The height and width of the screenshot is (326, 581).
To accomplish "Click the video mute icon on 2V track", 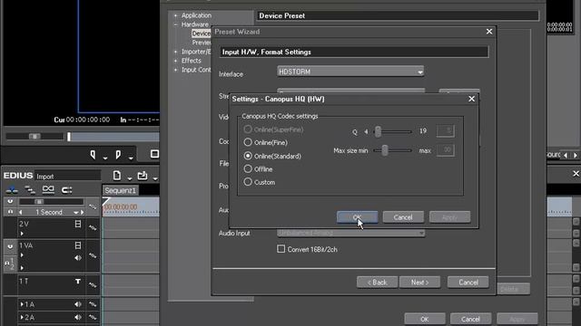I will (78, 224).
